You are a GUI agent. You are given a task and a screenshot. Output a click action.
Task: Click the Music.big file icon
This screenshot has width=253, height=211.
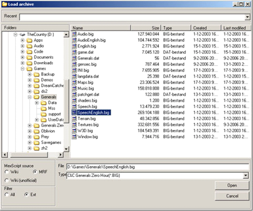pyautogui.click(x=74, y=89)
